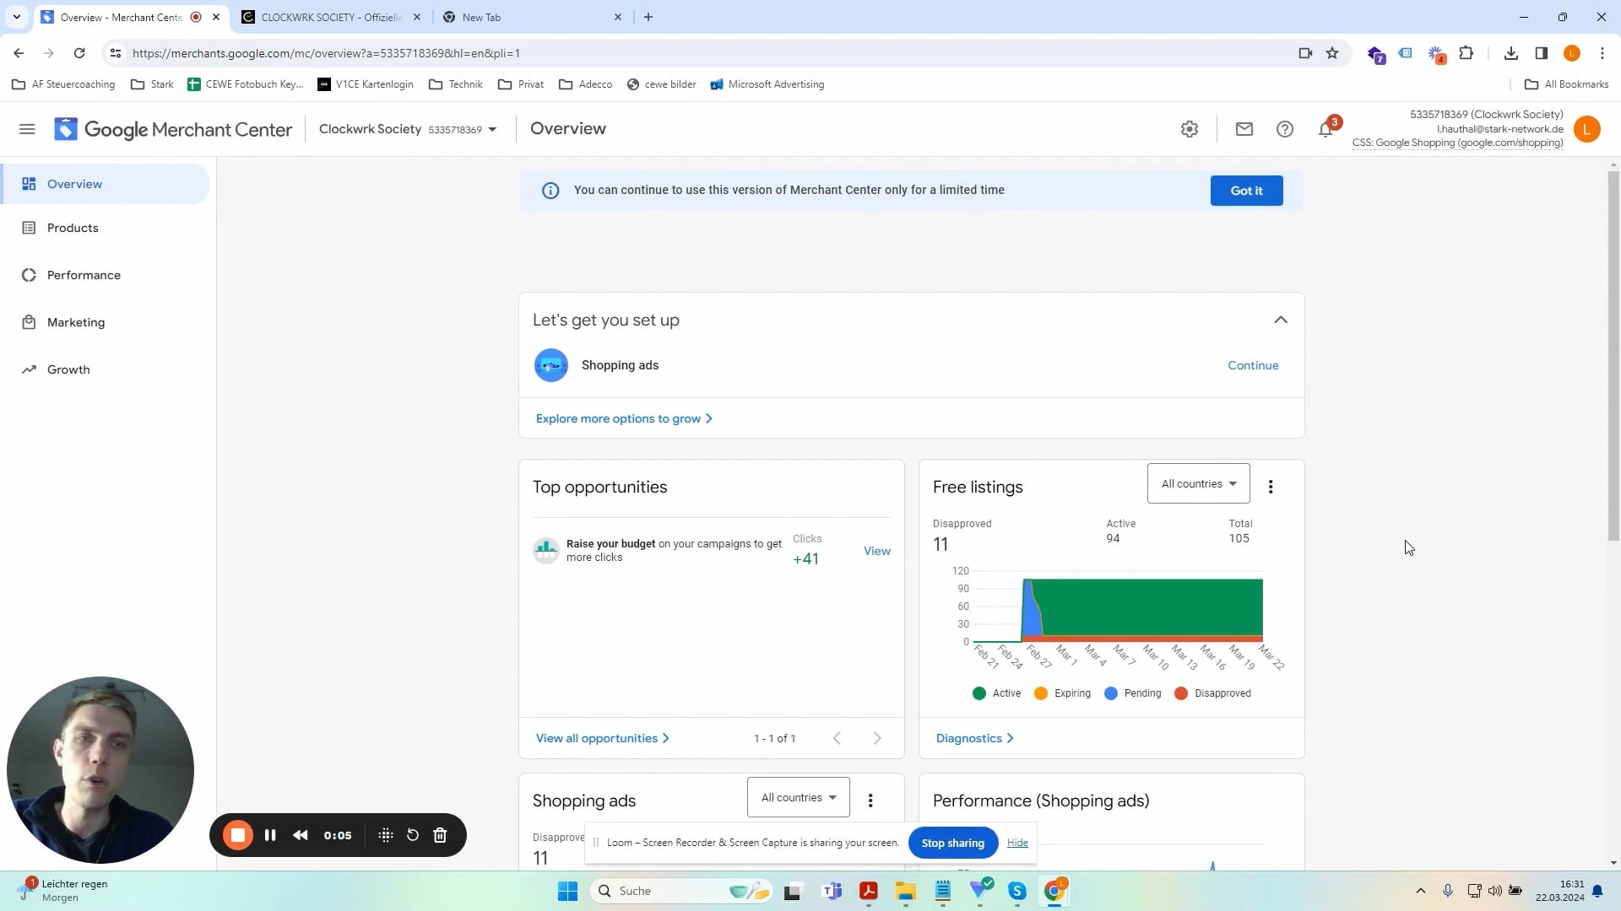The width and height of the screenshot is (1621, 911).
Task: Select Performance in the sidebar
Action: [105, 275]
